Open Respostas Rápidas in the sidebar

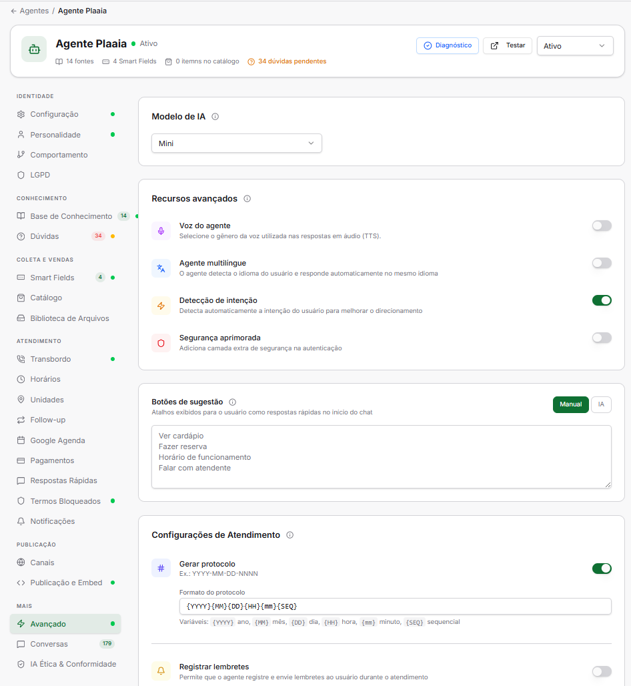(65, 481)
